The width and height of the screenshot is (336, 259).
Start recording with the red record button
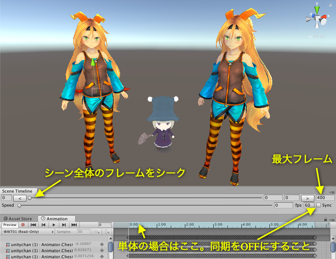tap(23, 225)
